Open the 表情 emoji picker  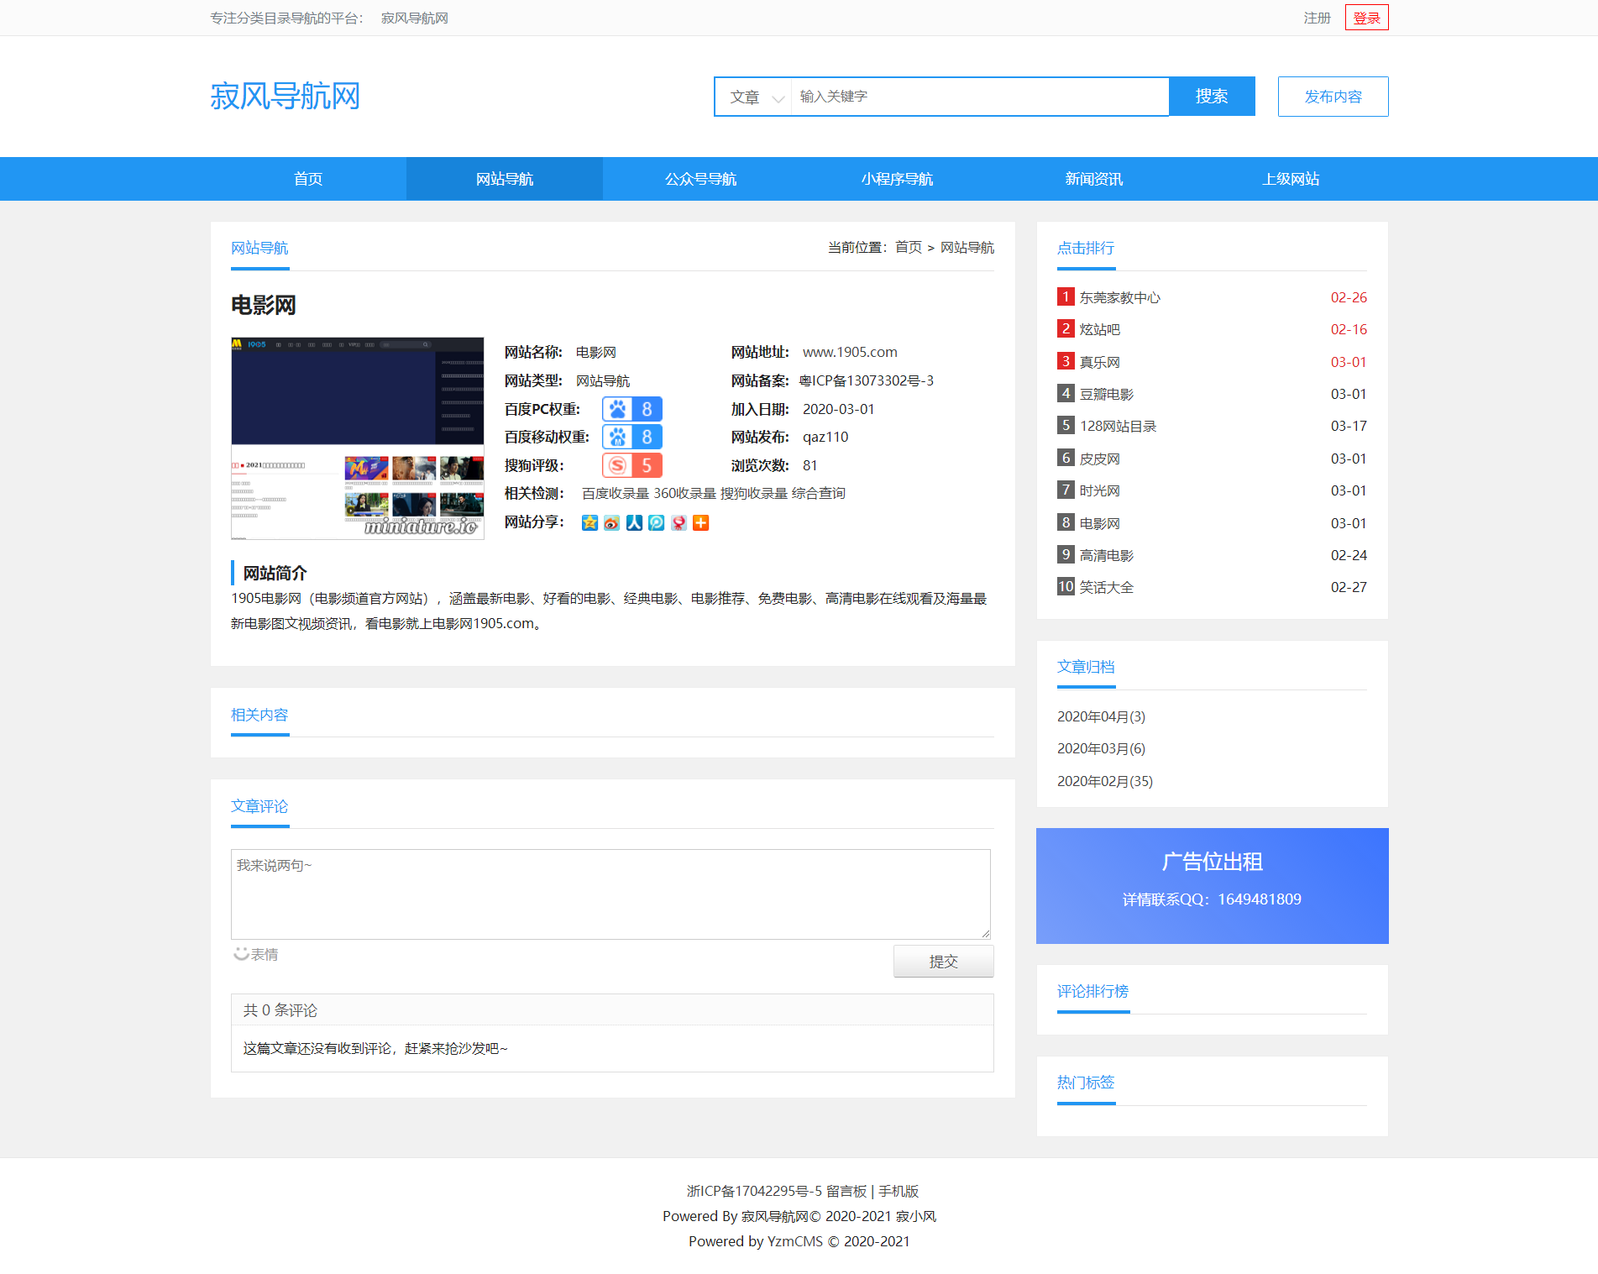(256, 954)
